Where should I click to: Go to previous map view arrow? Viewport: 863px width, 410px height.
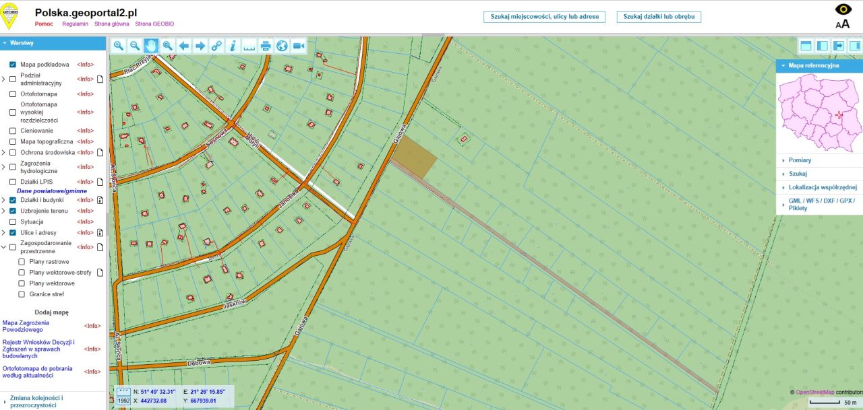point(184,46)
